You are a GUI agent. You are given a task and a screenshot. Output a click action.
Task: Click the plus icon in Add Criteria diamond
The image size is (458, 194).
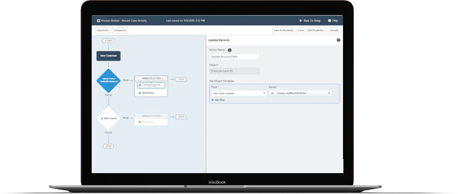(x=102, y=118)
